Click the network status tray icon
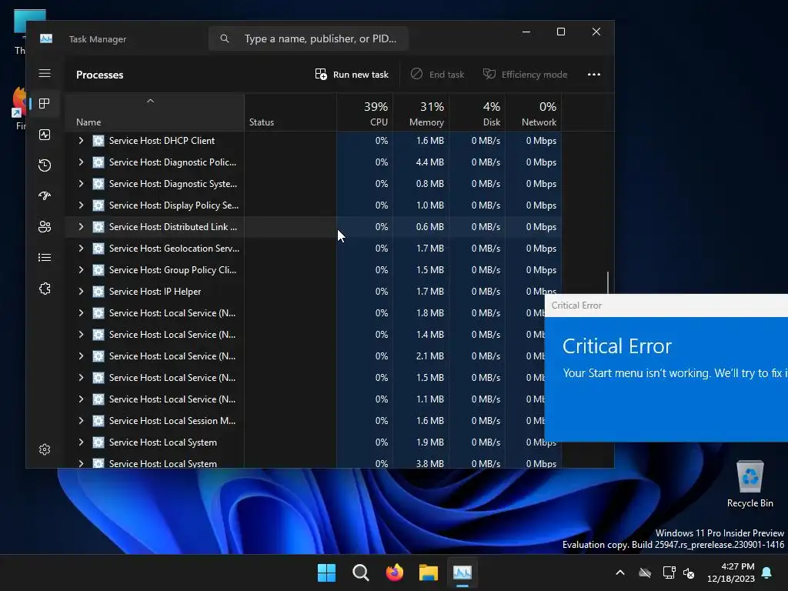The image size is (788, 591). pos(669,573)
